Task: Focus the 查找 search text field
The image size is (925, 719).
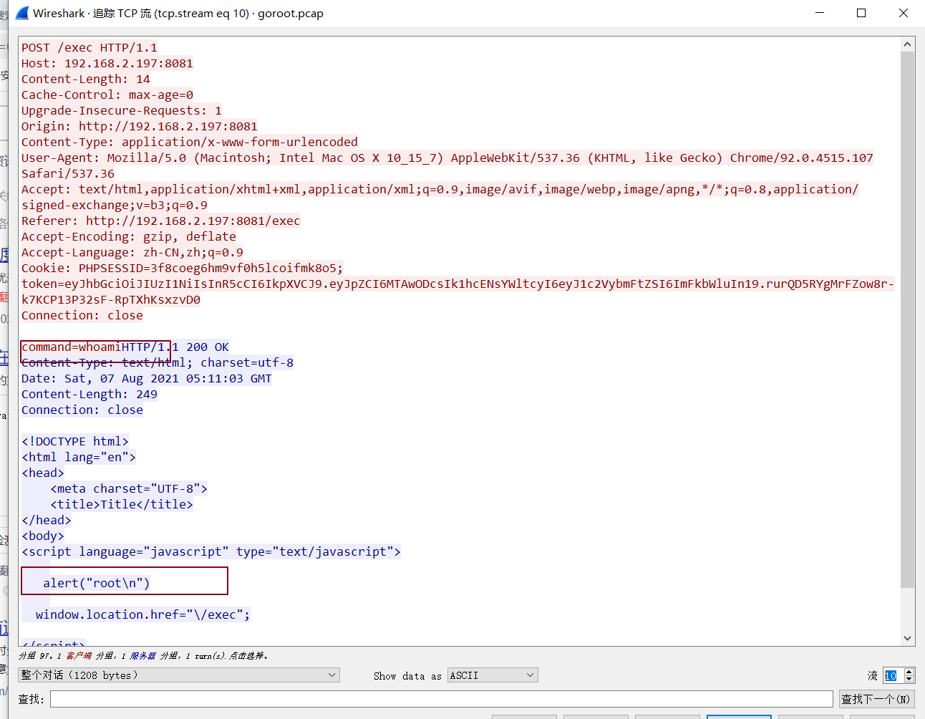Action: (x=442, y=699)
